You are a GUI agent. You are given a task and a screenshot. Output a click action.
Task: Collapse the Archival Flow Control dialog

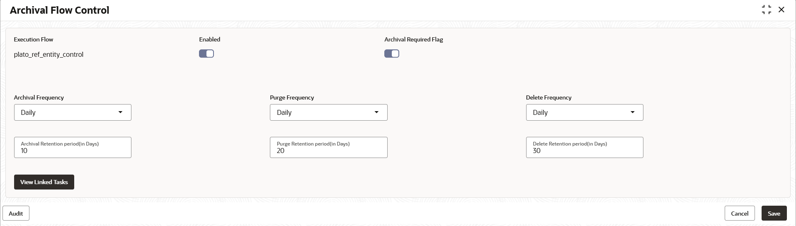pyautogui.click(x=767, y=10)
